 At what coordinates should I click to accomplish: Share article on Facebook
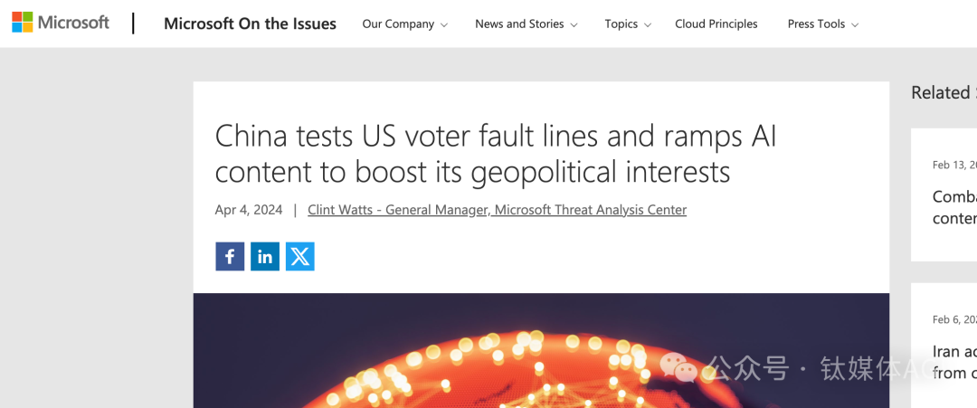(x=230, y=257)
